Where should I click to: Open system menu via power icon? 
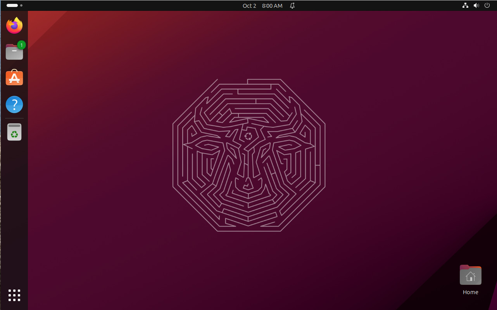[487, 6]
